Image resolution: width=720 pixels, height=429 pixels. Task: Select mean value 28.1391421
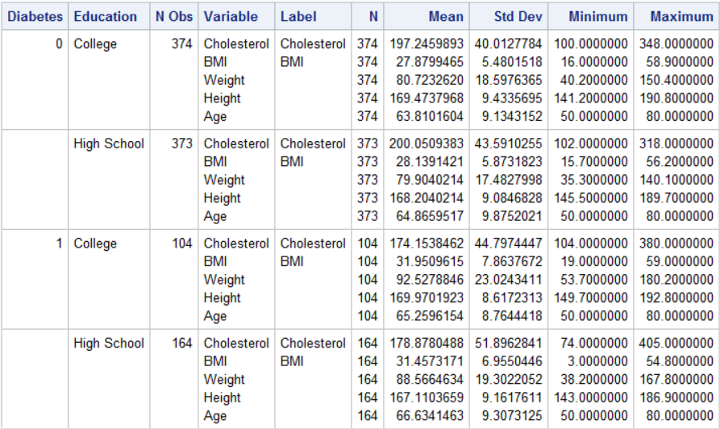pos(430,161)
